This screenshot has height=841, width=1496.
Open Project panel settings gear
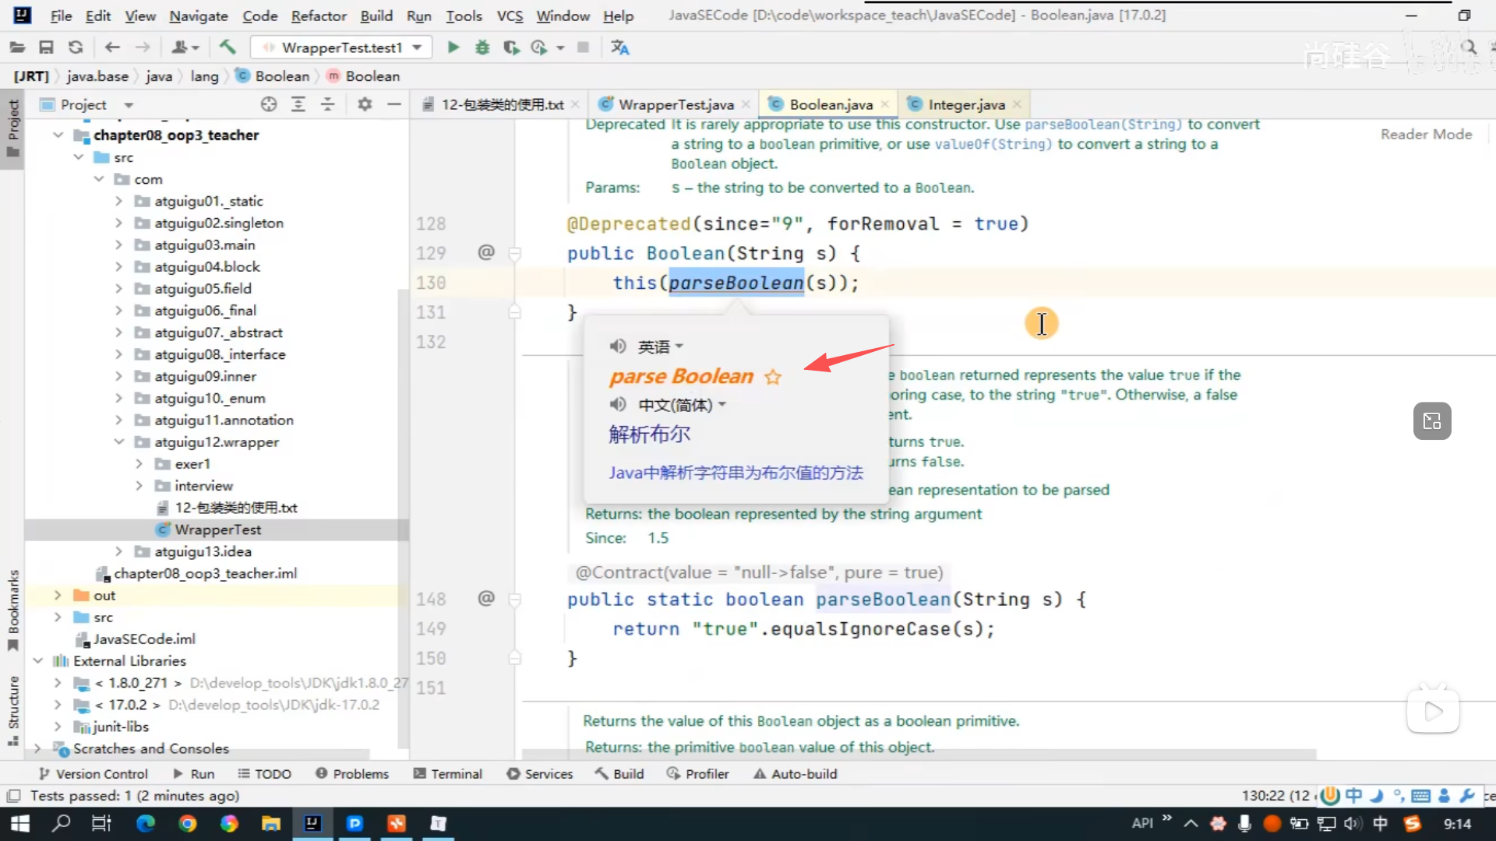[x=365, y=104]
